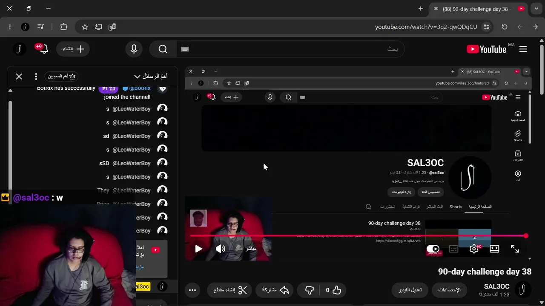The height and width of the screenshot is (306, 545).
Task: Click the up arrow at the top of the chat scrollbar
Action: (x=10, y=90)
